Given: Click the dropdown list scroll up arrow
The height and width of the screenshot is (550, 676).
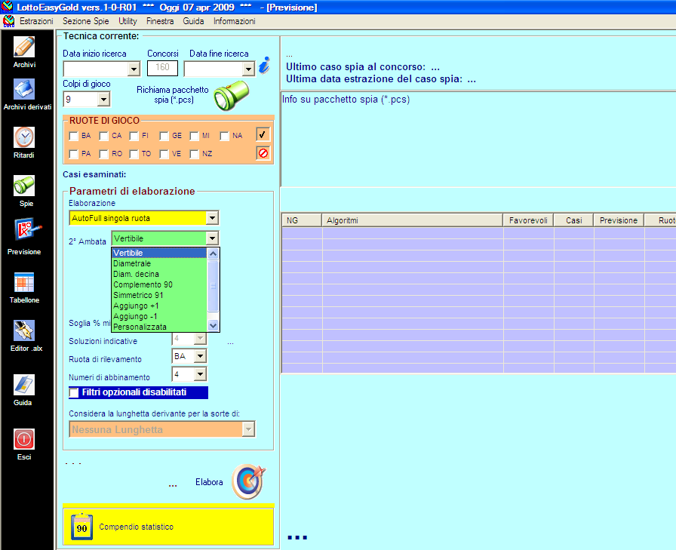Looking at the screenshot, I should coord(213,254).
